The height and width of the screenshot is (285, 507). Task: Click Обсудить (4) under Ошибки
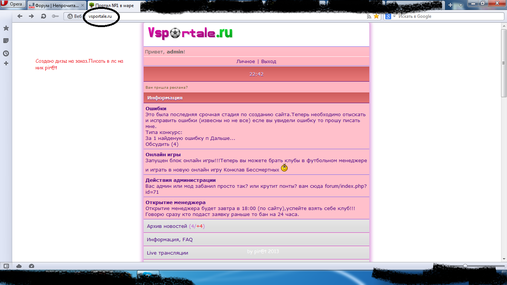point(162,144)
